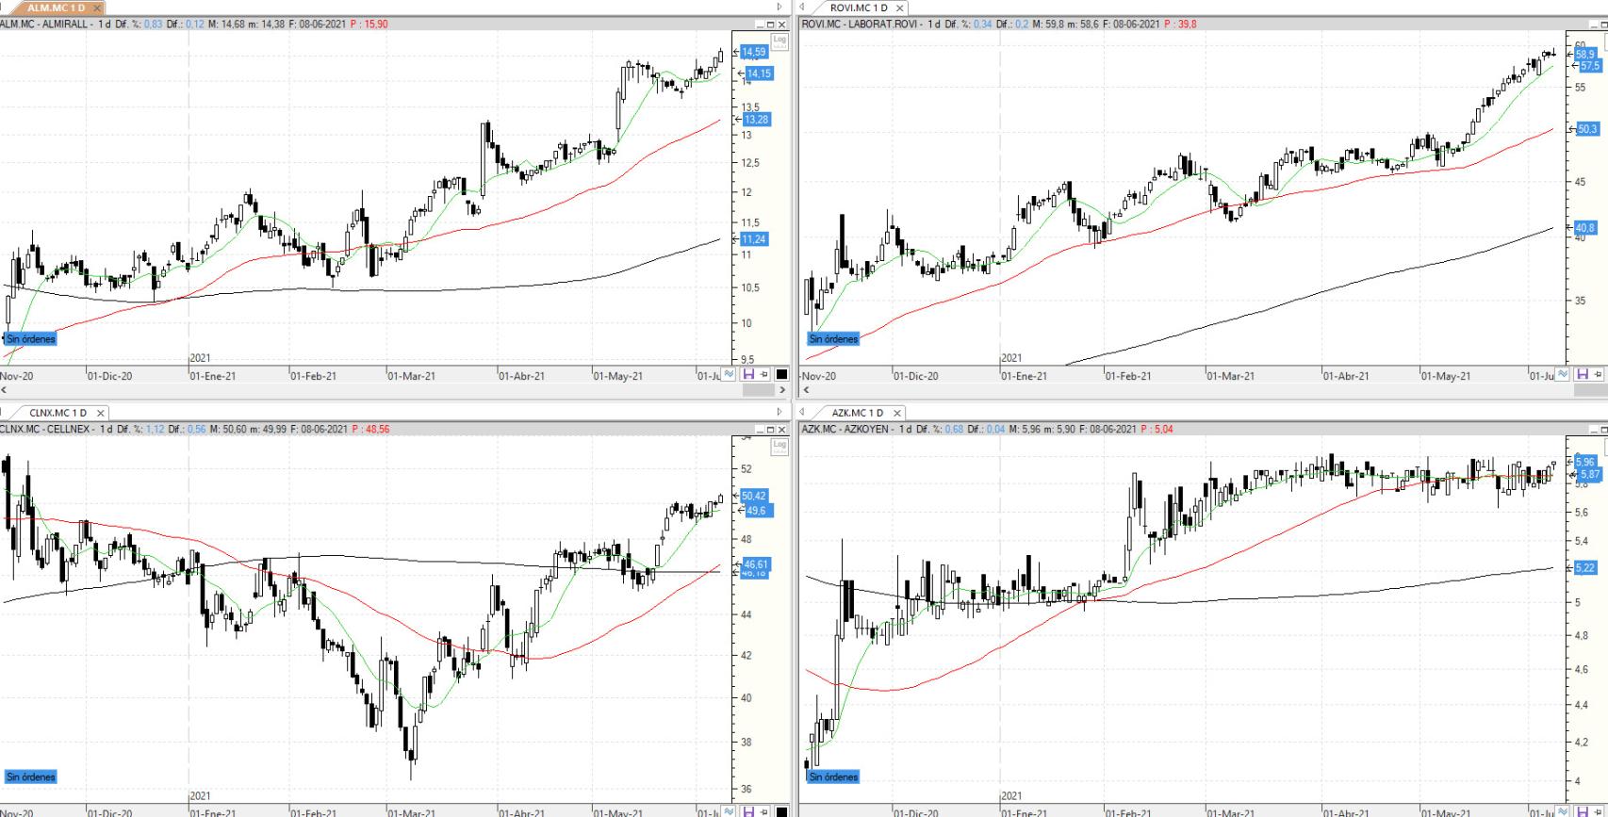Toggle Log scale on Almirall chart

(779, 40)
